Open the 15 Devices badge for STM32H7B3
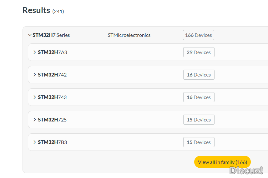Image resolution: width=268 pixels, height=178 pixels. tap(199, 142)
